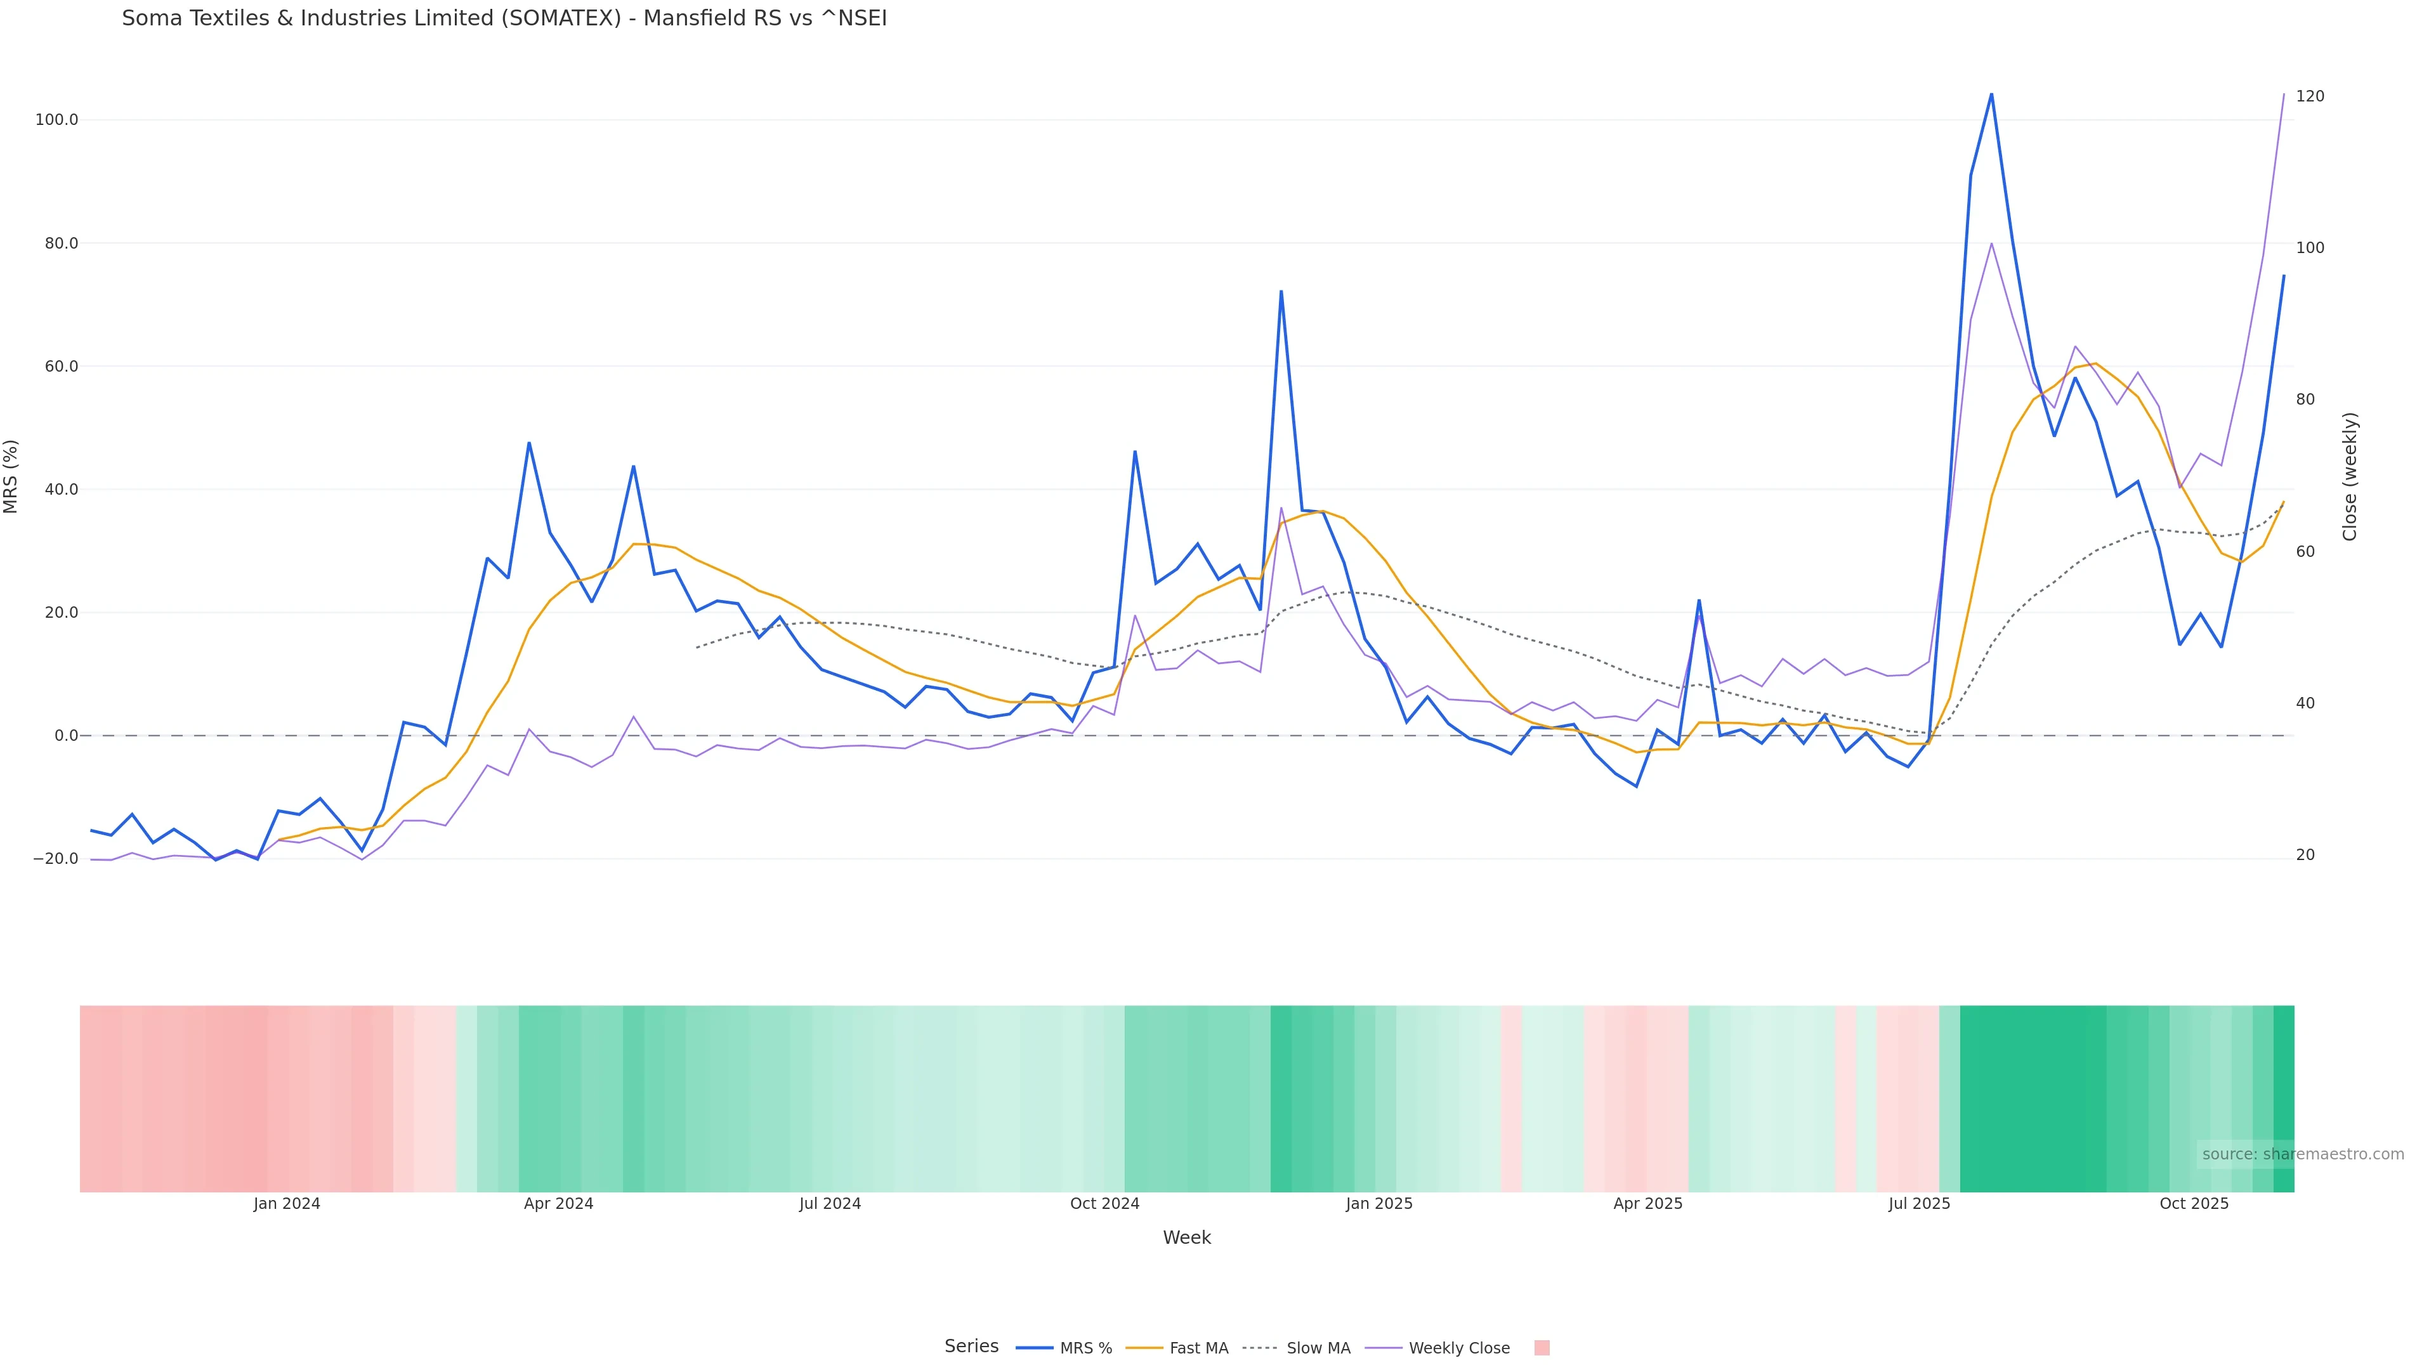
Task: Click the dotted Slow MA legend line icon
Action: pyautogui.click(x=1260, y=1348)
